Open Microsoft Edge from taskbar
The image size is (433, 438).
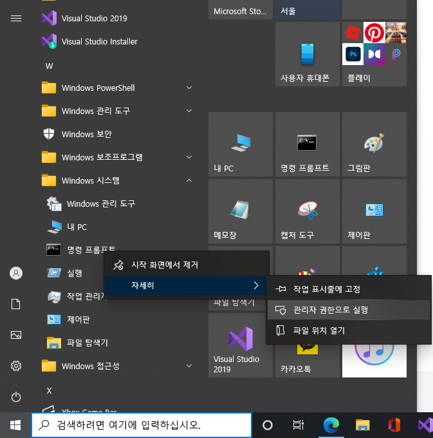pyautogui.click(x=331, y=425)
